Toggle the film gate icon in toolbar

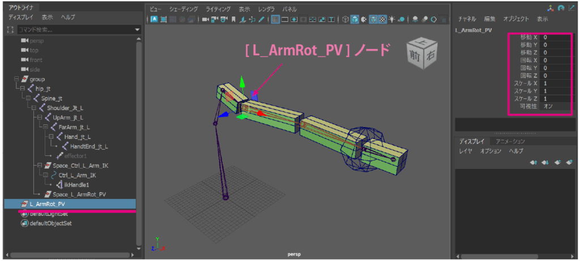tap(285, 19)
